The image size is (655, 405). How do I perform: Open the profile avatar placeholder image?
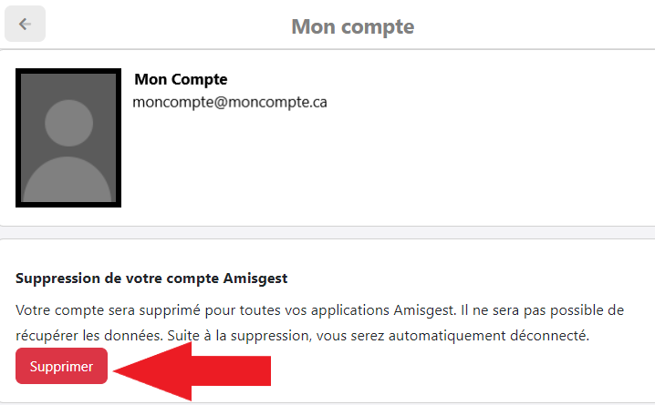click(x=68, y=137)
